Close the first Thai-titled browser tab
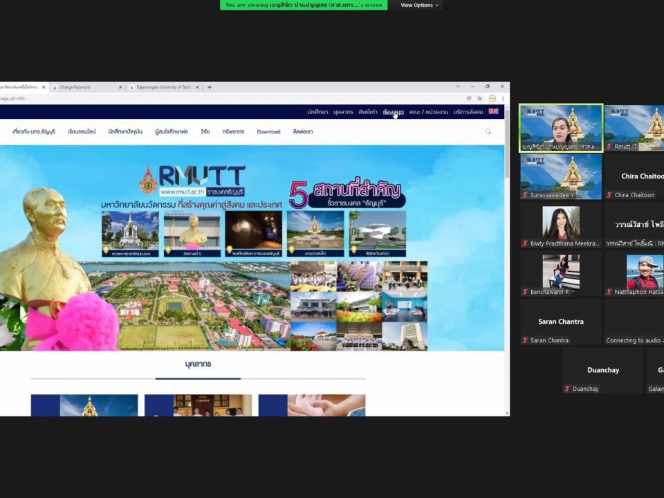The width and height of the screenshot is (664, 498). point(44,87)
